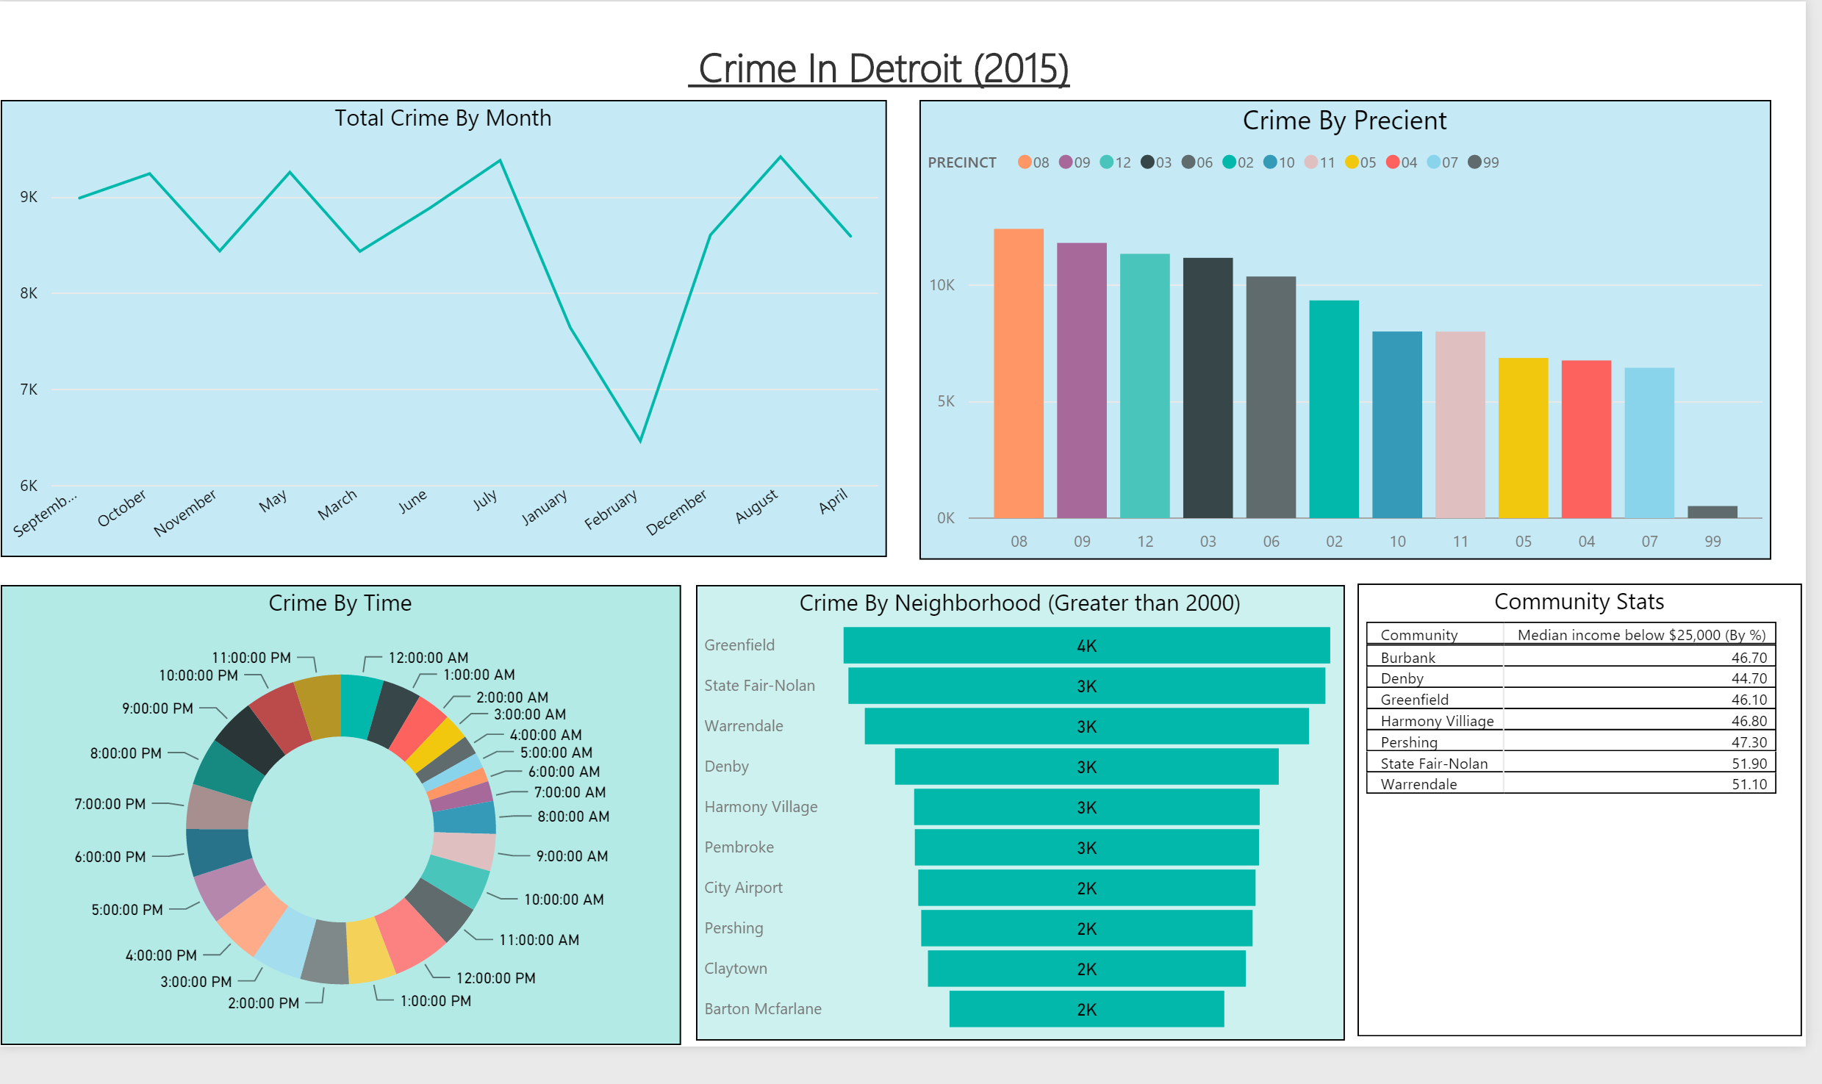
Task: Select the Greenfield funnel bar
Action: pos(1086,645)
